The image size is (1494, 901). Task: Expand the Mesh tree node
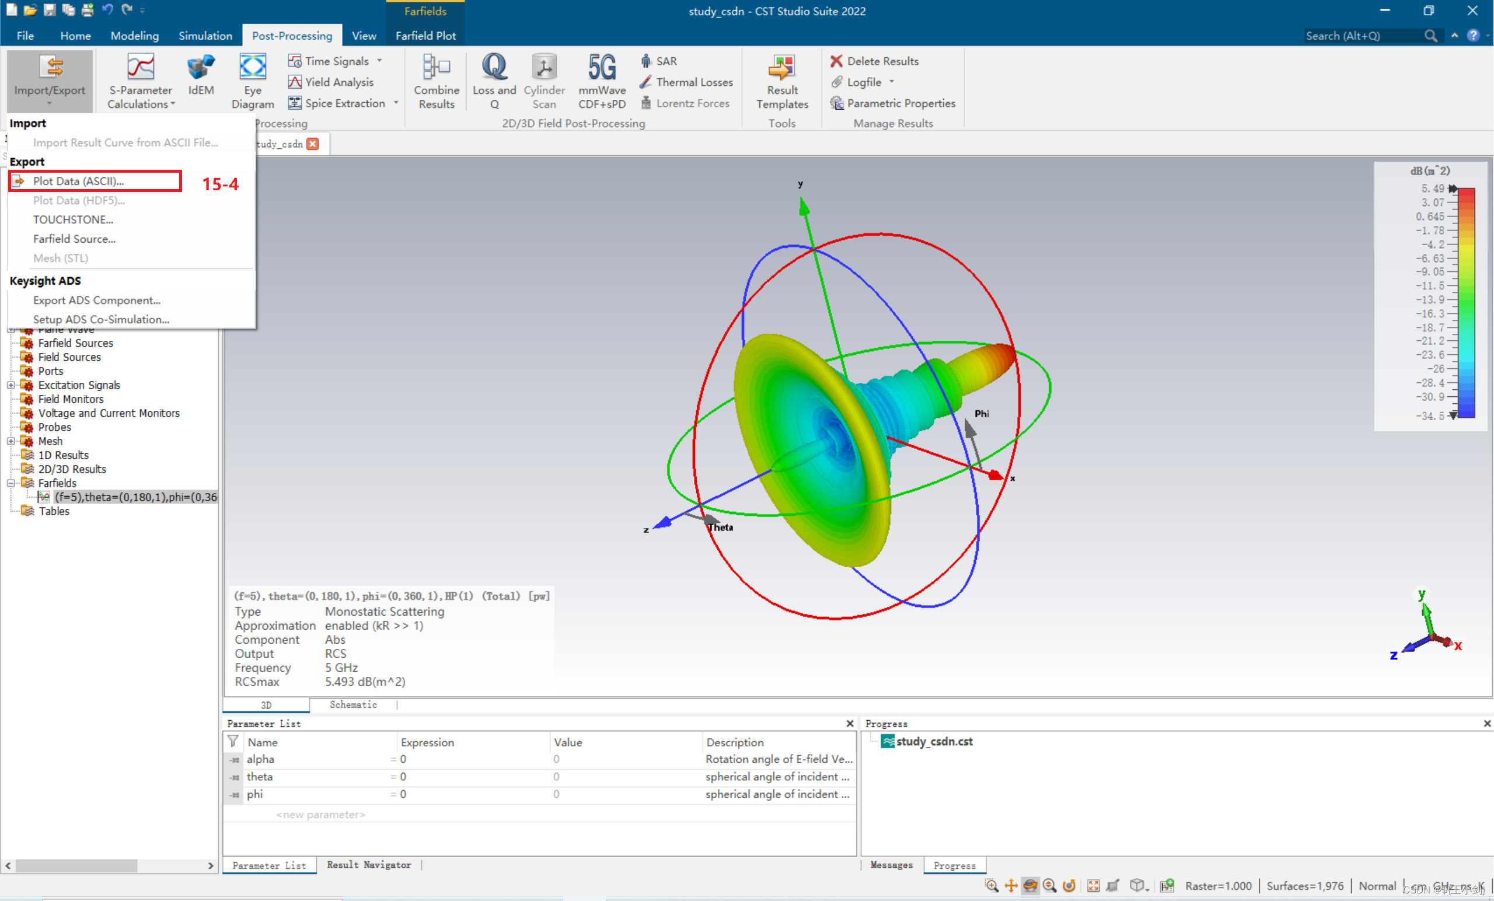pyautogui.click(x=11, y=441)
